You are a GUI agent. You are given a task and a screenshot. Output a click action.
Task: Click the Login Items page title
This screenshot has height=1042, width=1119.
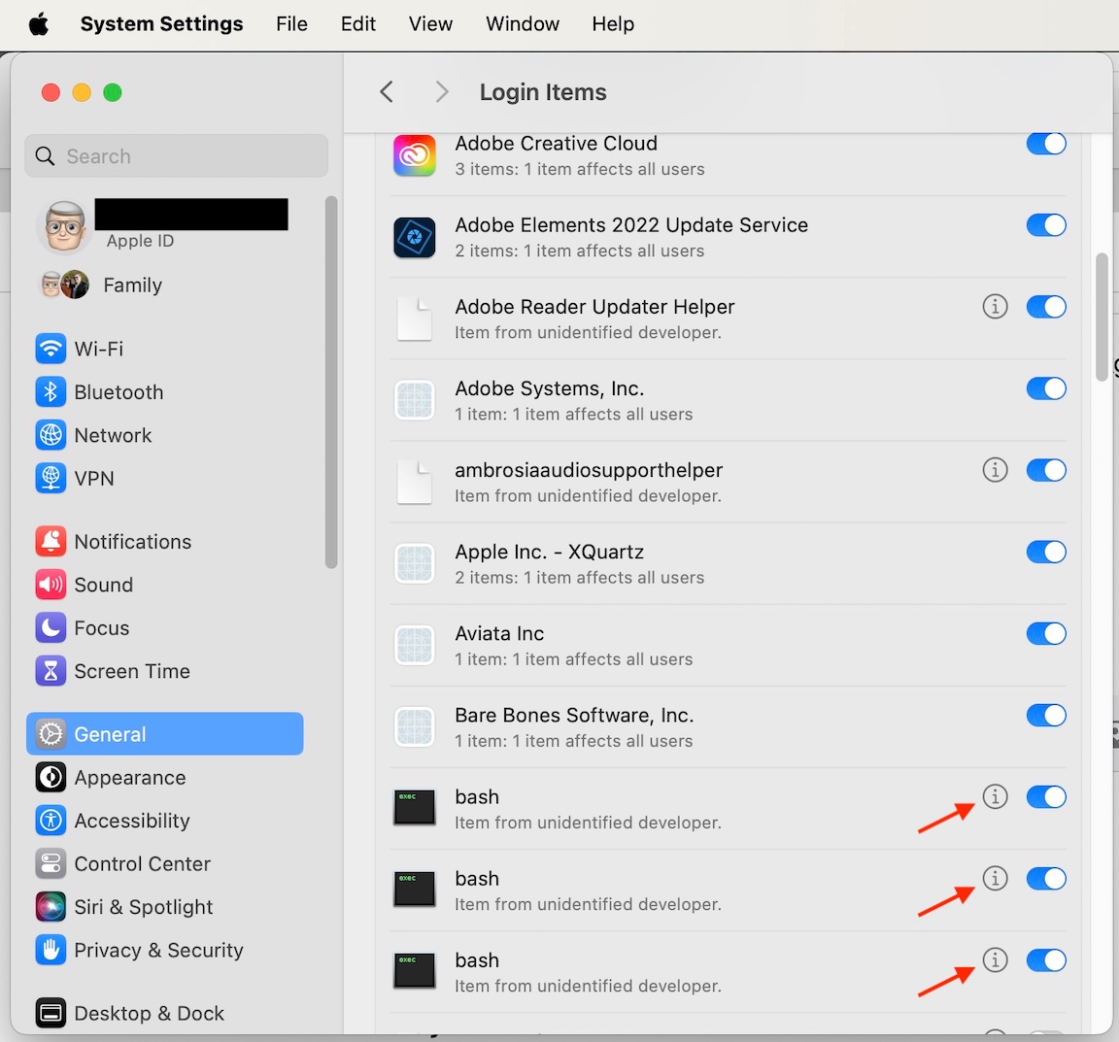543,92
